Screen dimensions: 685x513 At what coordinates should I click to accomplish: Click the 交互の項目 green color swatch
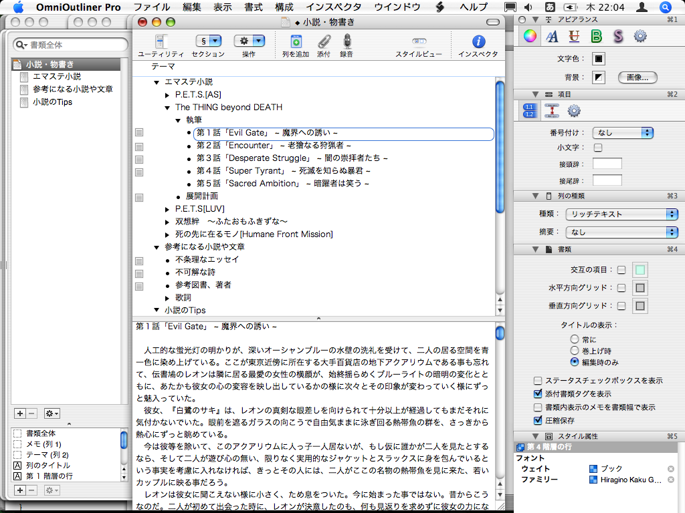click(x=640, y=270)
